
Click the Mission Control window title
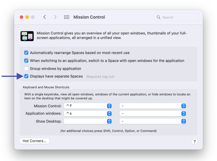coord(89,17)
